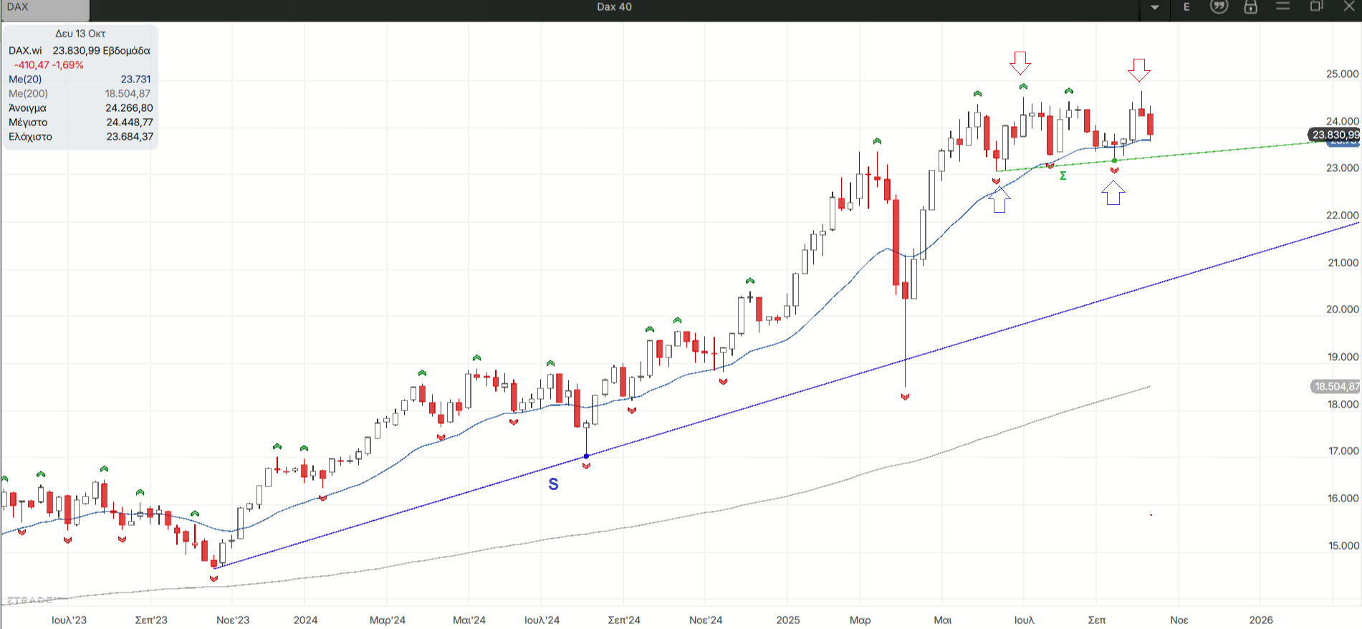Select the left blue up arrow annotation
Screen dimensions: 1362x629
999,200
